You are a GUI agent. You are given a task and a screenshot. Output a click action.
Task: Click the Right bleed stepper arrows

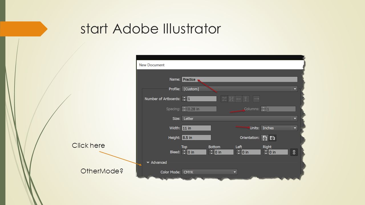(266, 152)
